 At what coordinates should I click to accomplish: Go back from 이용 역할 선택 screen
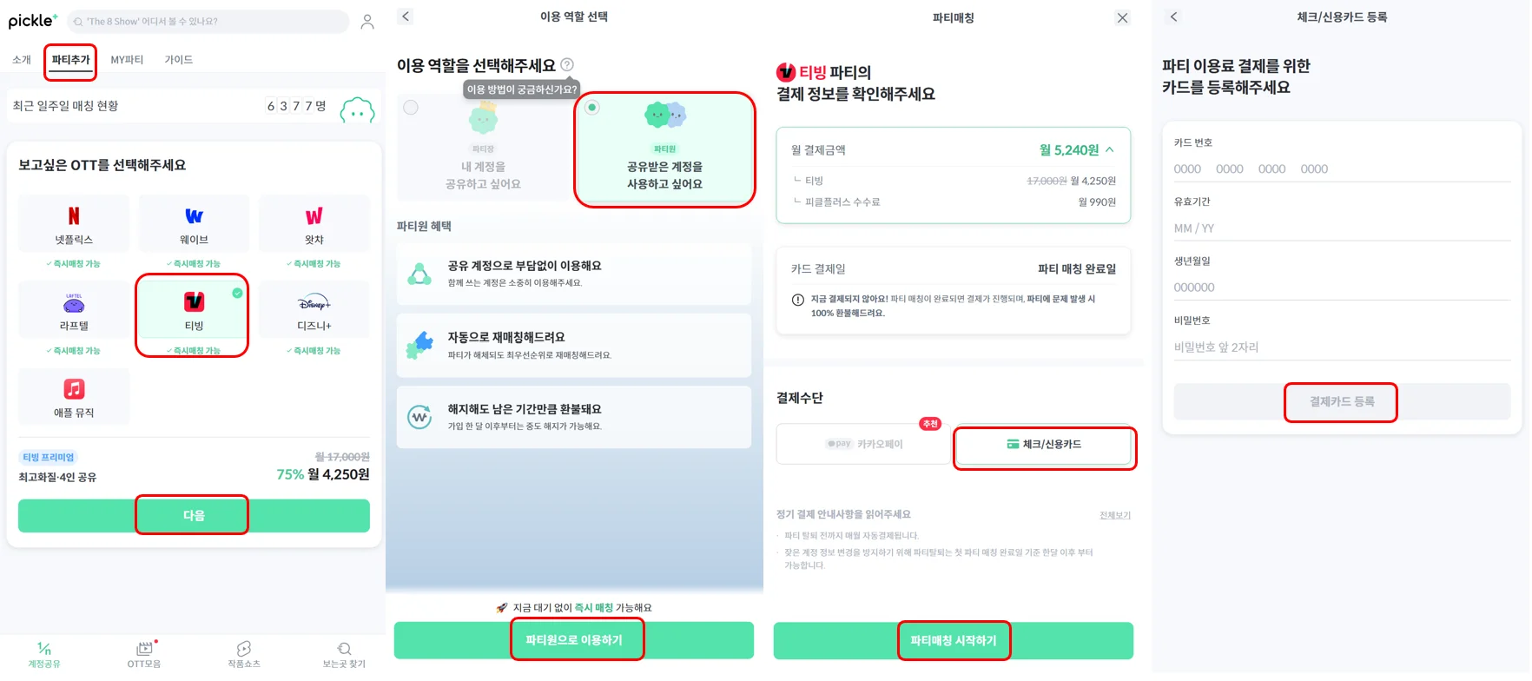pyautogui.click(x=406, y=17)
